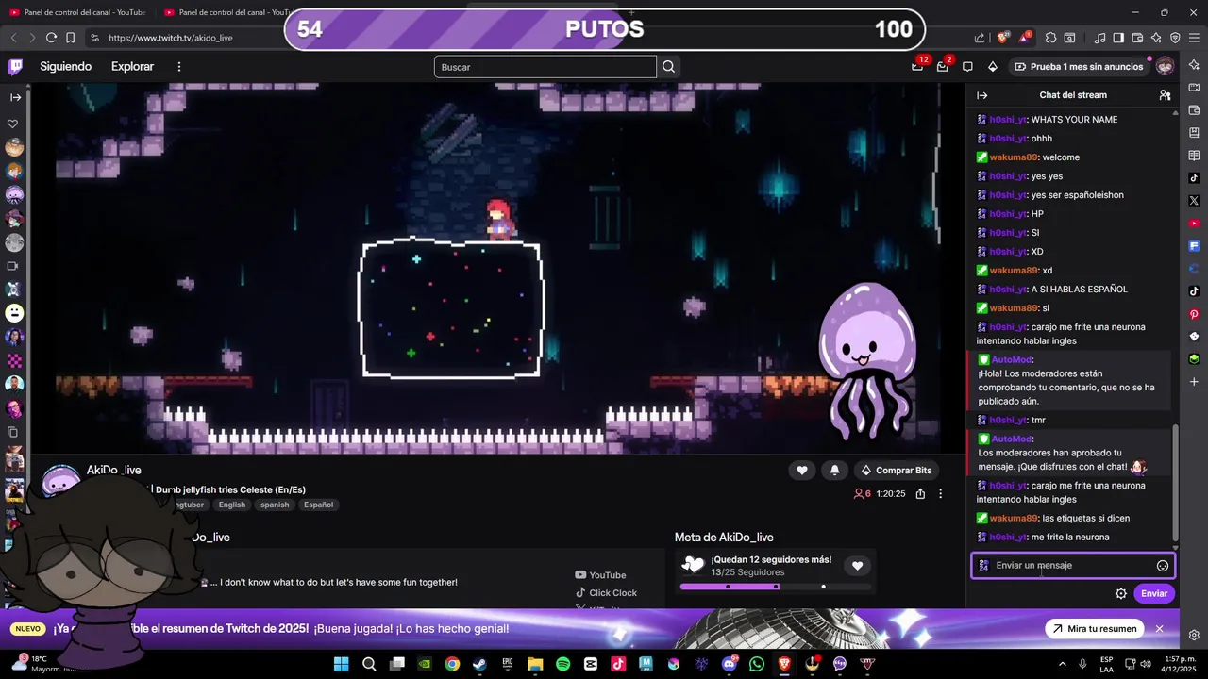Open the browser hamburger main menu
The image size is (1208, 679).
tap(1194, 38)
